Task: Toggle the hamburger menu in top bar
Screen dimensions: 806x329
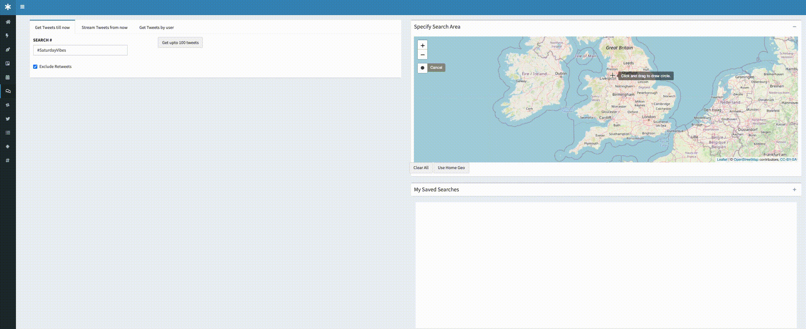Action: pyautogui.click(x=22, y=7)
